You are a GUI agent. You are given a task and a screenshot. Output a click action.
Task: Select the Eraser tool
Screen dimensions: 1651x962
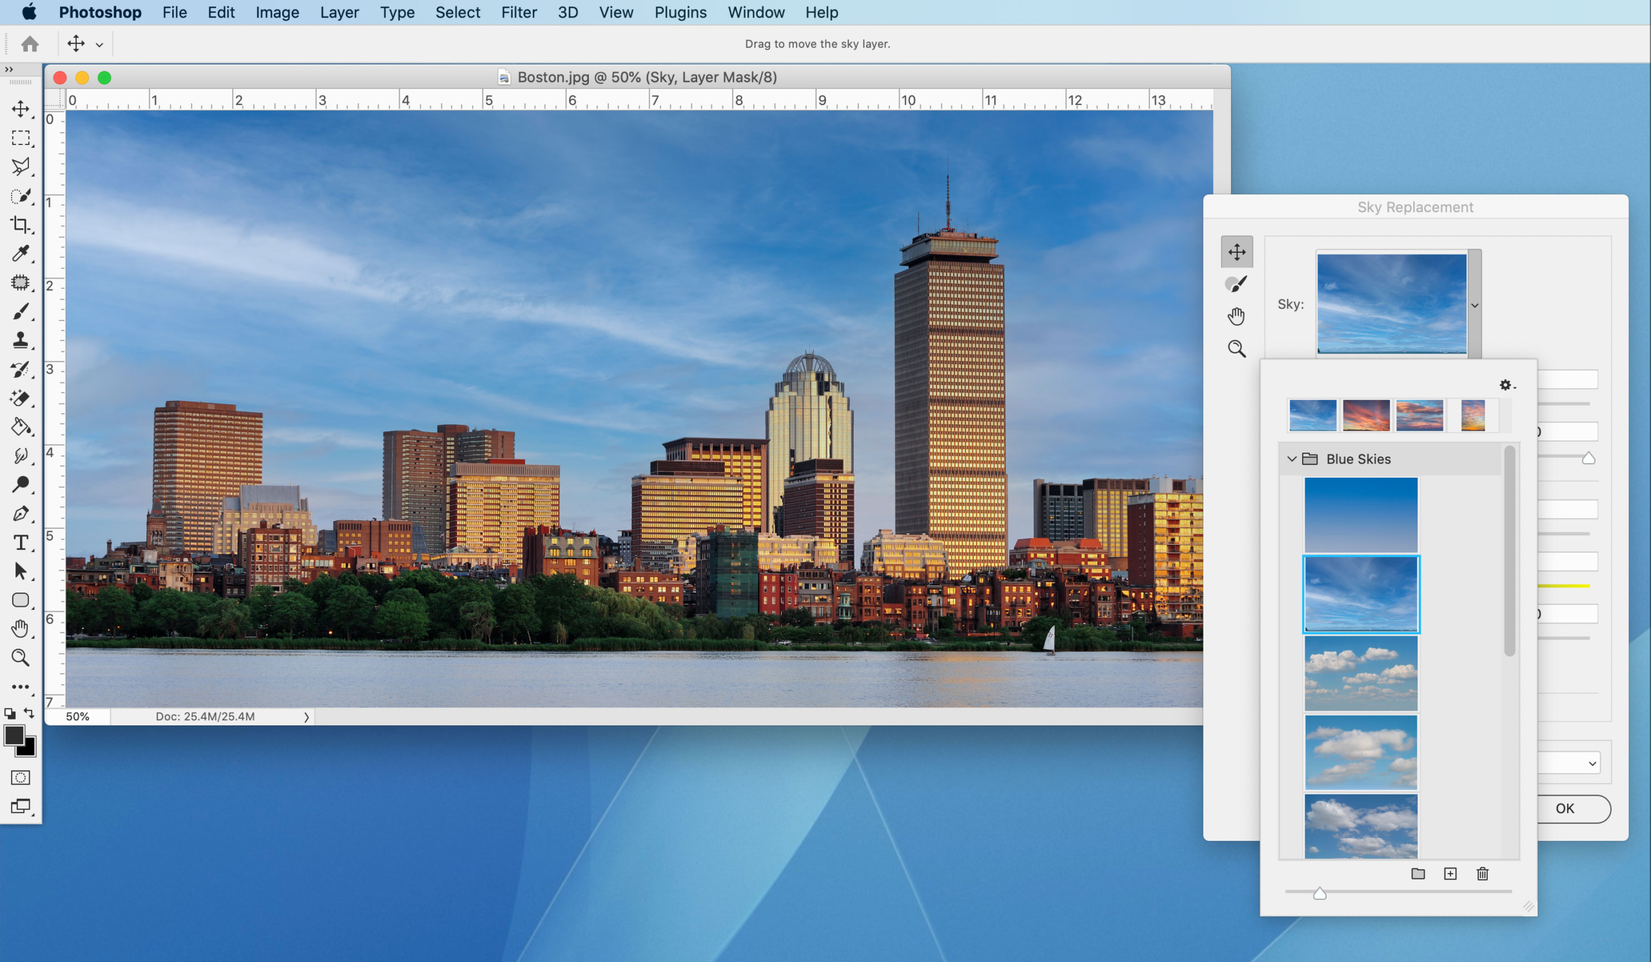(20, 398)
